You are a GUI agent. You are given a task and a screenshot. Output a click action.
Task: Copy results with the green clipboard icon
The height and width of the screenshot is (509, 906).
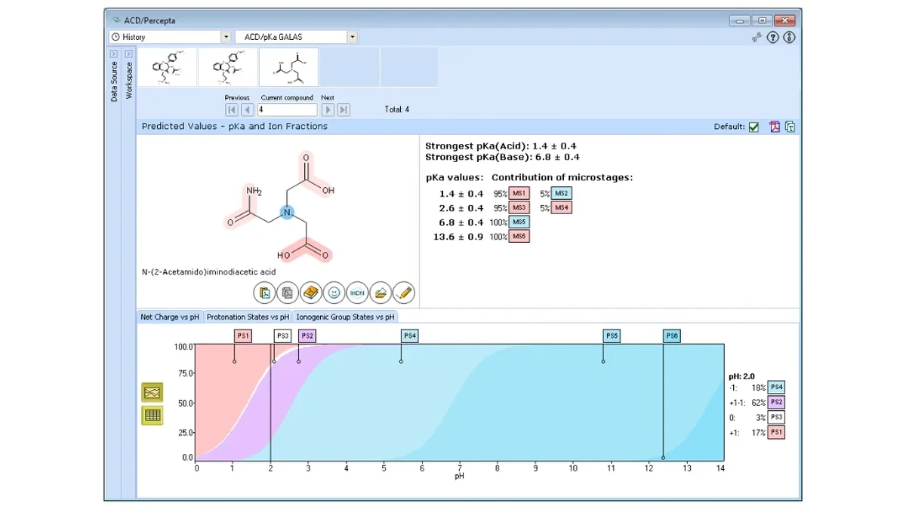[790, 127]
